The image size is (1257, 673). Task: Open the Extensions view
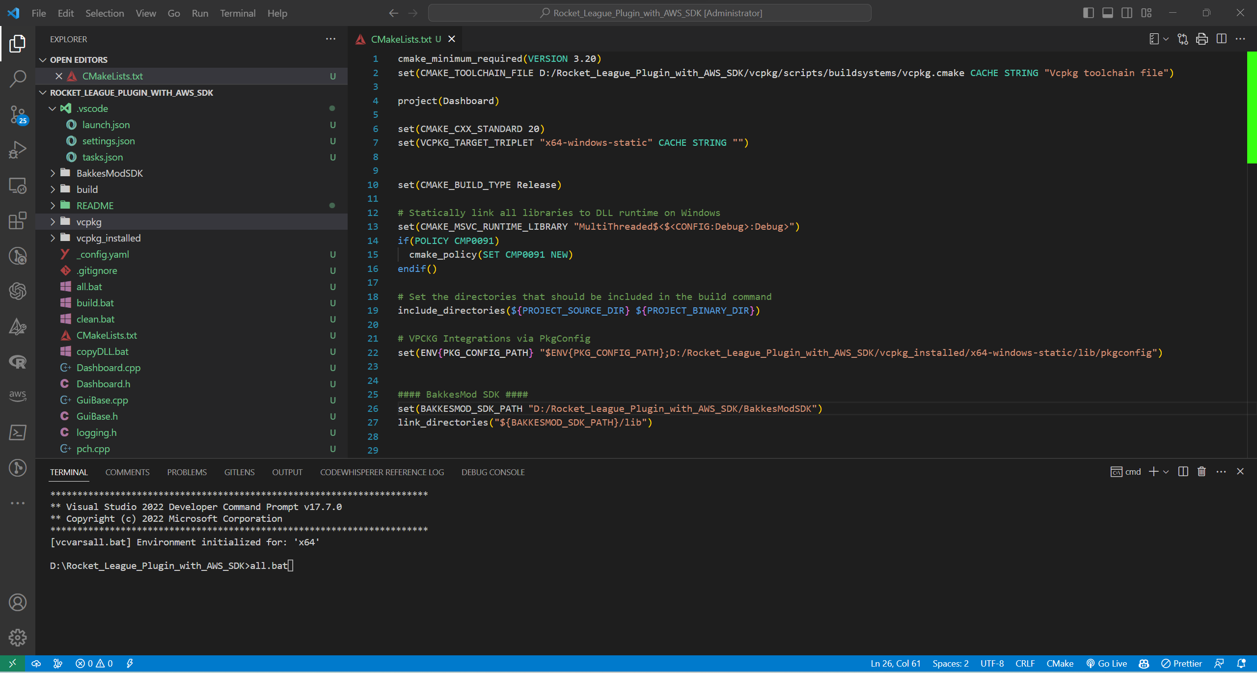18,220
